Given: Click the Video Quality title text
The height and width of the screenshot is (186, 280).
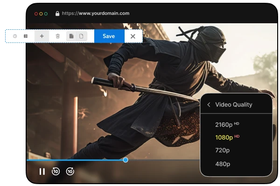Looking at the screenshot, I should 234,105.
